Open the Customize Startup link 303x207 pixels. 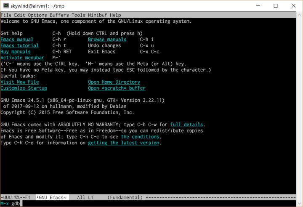click(24, 88)
